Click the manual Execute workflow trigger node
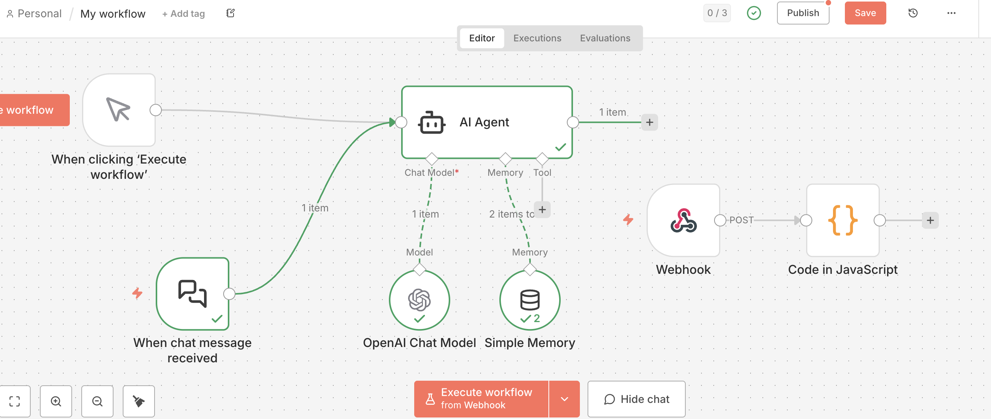Image resolution: width=991 pixels, height=419 pixels. tap(119, 110)
